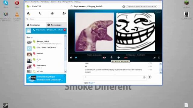Viewport: 193px width, 108px height.
Task: Click the plus icon in call bar
Action: point(119,58)
